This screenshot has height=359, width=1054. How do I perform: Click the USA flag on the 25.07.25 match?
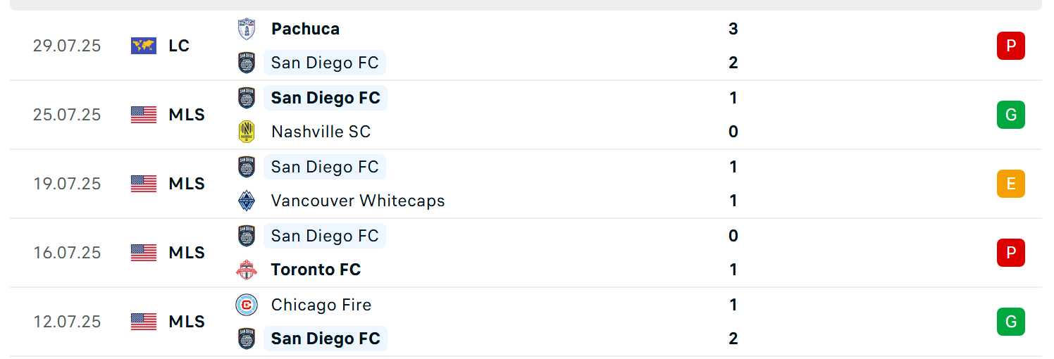pyautogui.click(x=144, y=115)
